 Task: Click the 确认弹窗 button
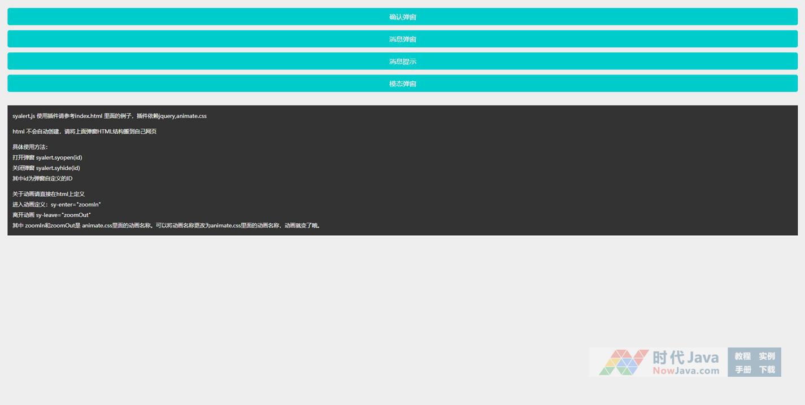(x=402, y=17)
